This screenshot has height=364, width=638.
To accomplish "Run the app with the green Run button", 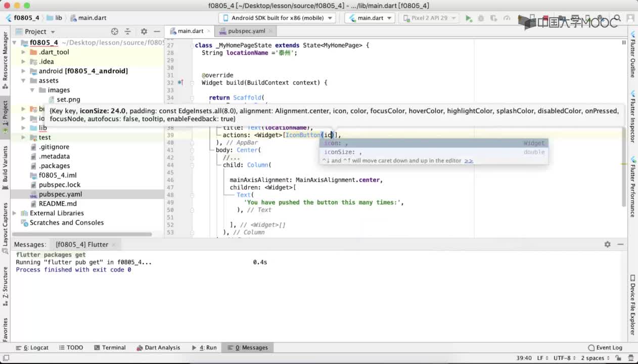I will (x=469, y=18).
